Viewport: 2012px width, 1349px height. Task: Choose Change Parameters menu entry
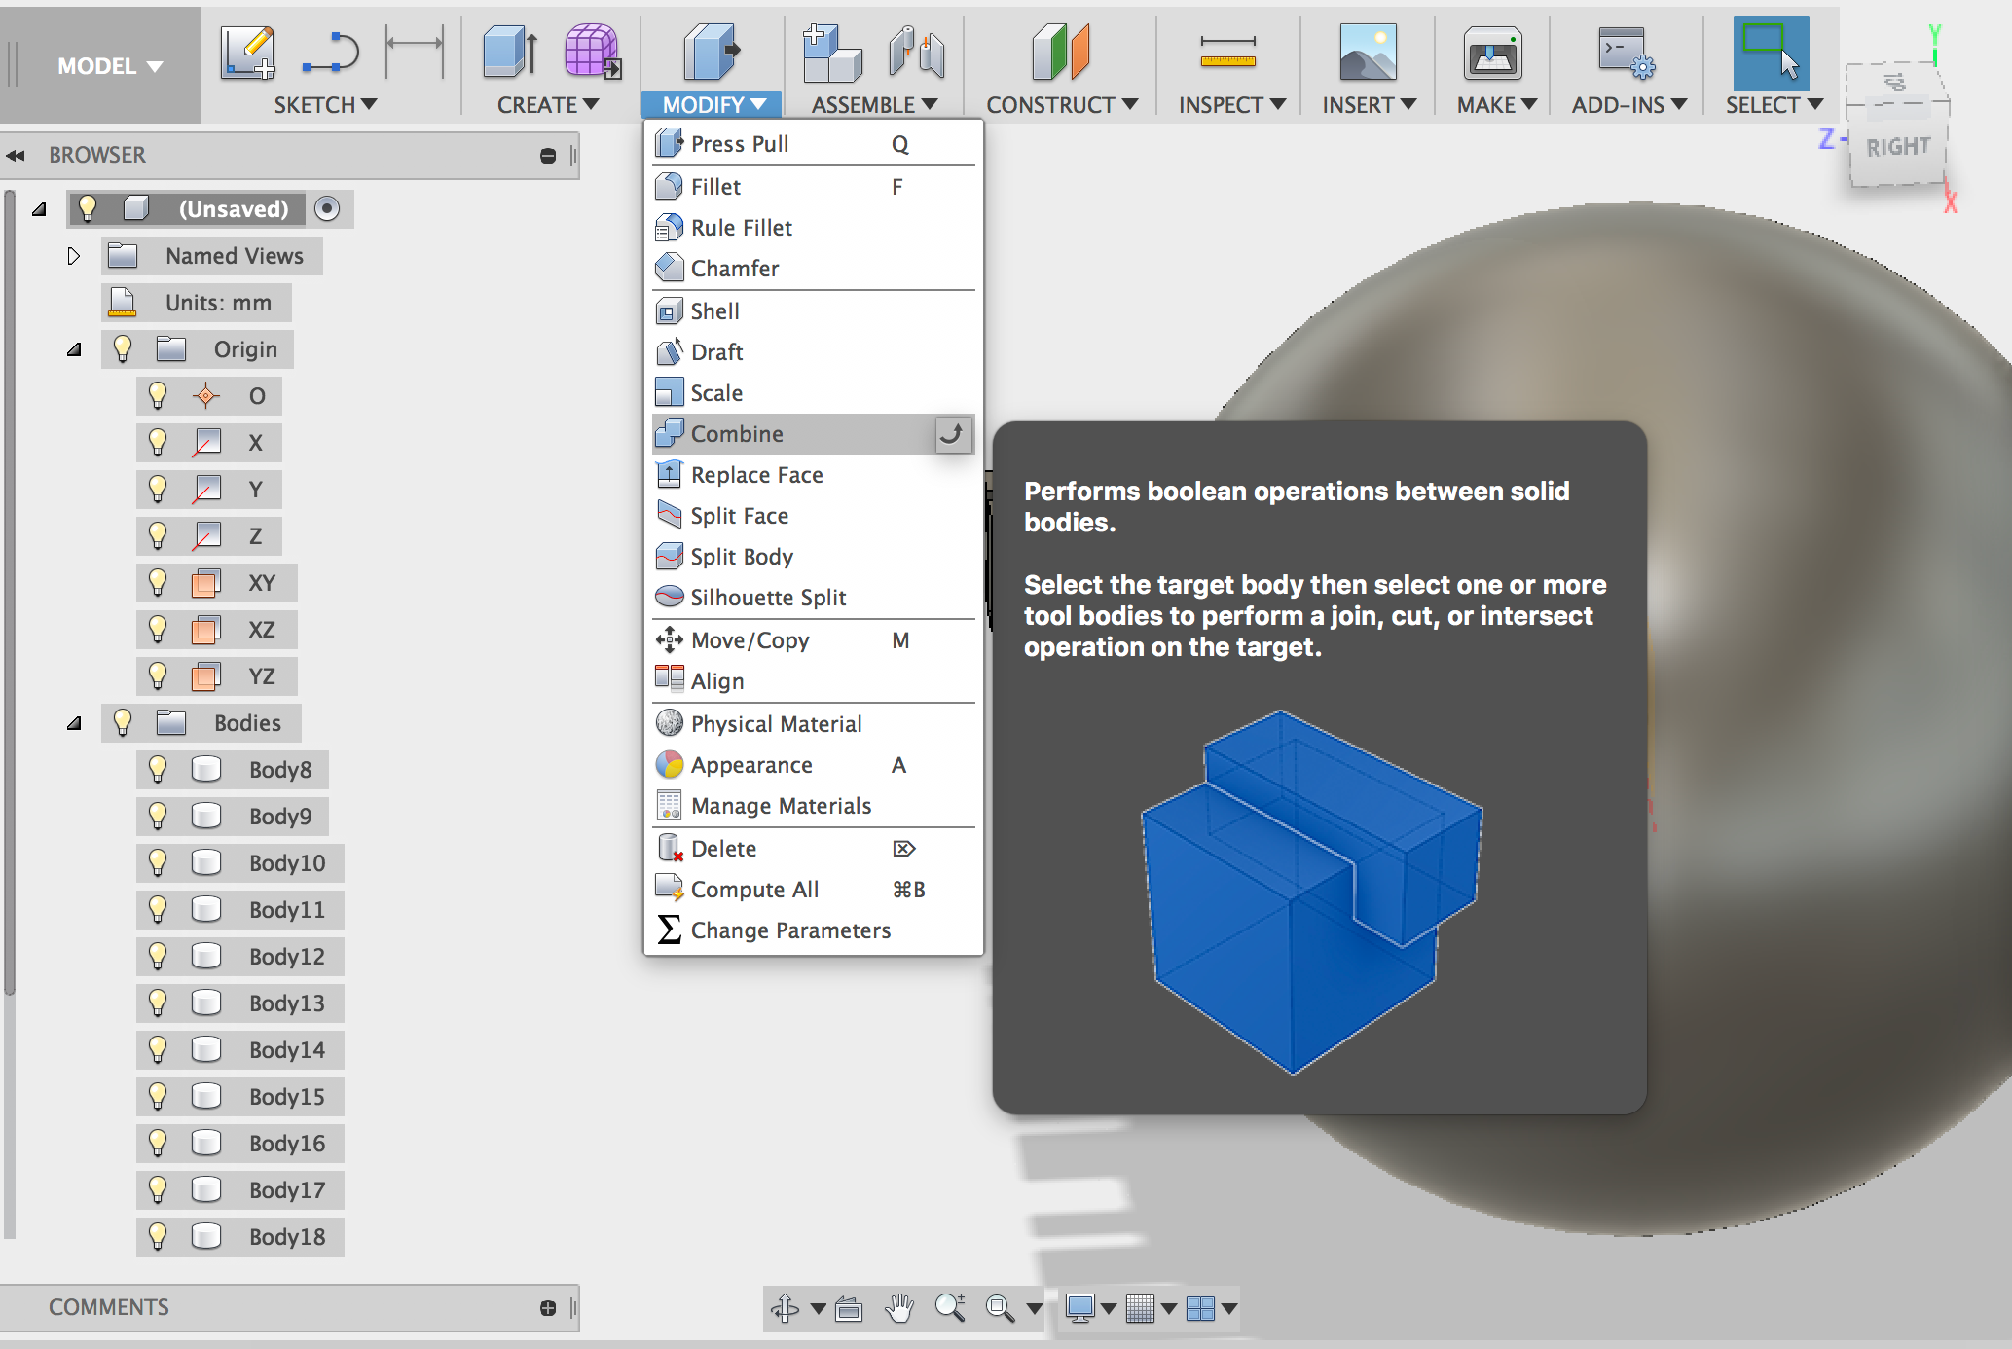[x=813, y=930]
